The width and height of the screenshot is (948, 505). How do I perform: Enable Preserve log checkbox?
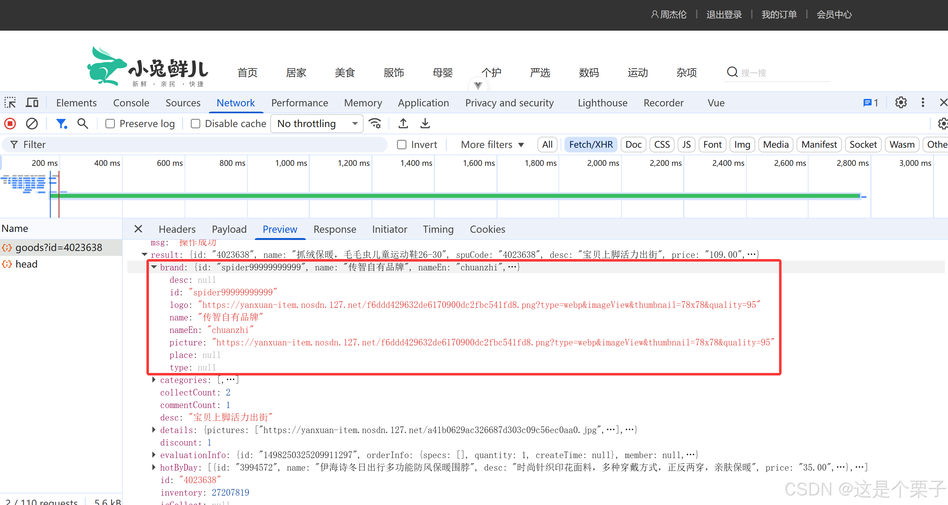[110, 124]
